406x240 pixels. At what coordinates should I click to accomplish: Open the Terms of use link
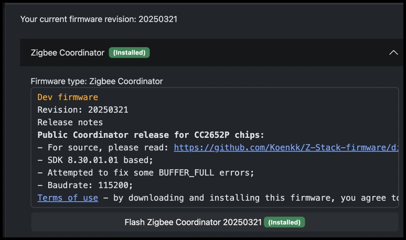[68, 198]
